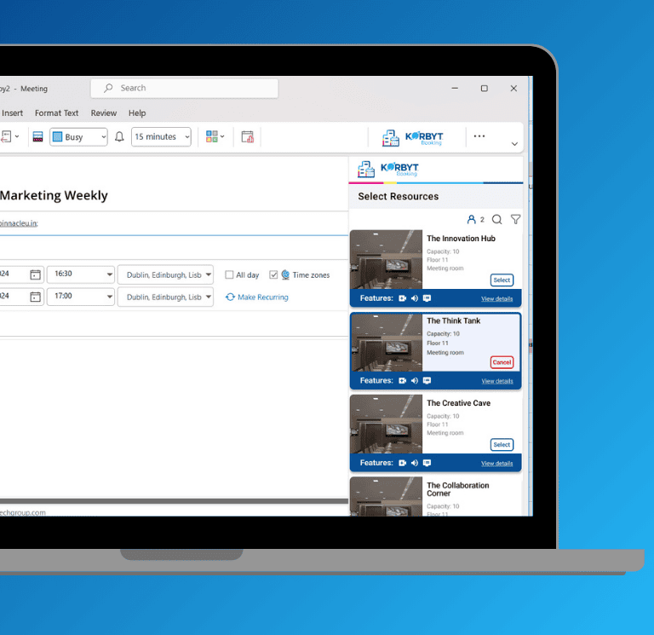View details of The Think Tank
Image resolution: width=654 pixels, height=635 pixels.
pyautogui.click(x=497, y=381)
